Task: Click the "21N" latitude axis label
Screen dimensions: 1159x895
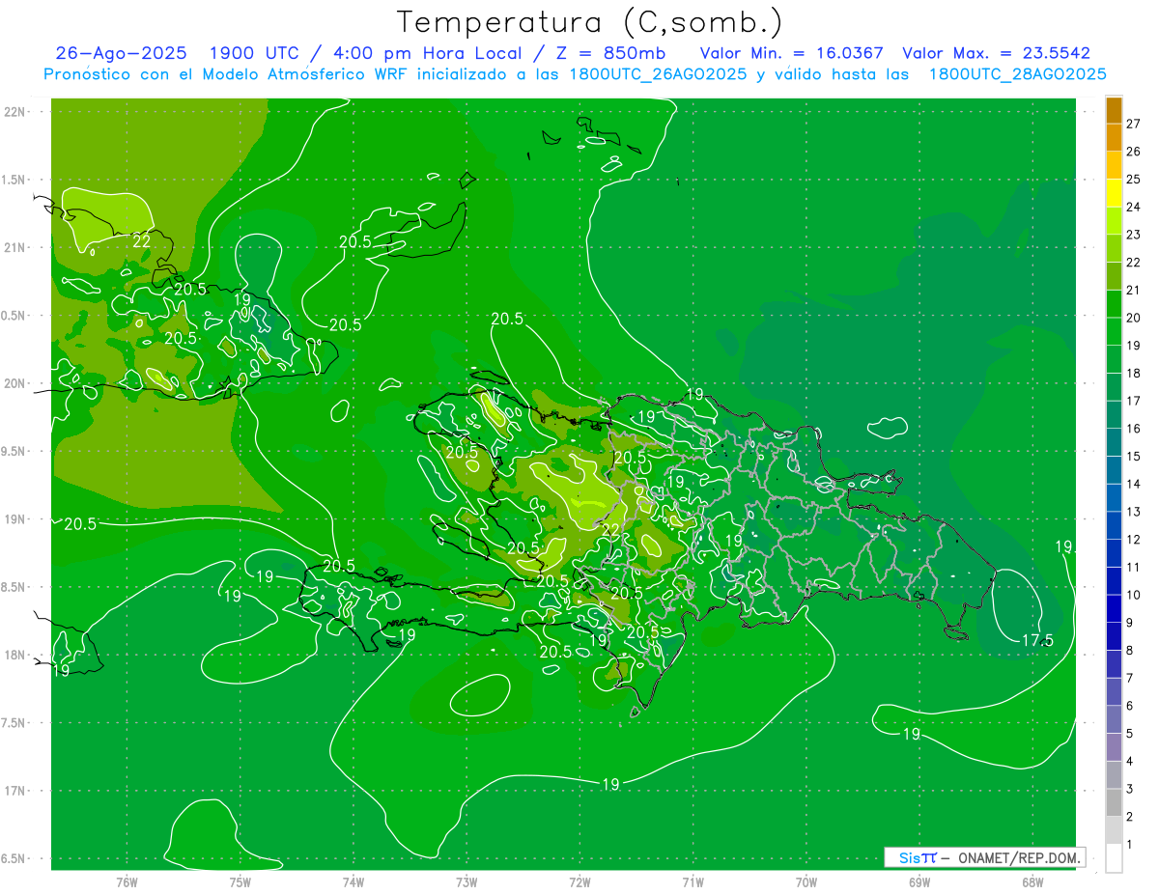Action: point(14,248)
